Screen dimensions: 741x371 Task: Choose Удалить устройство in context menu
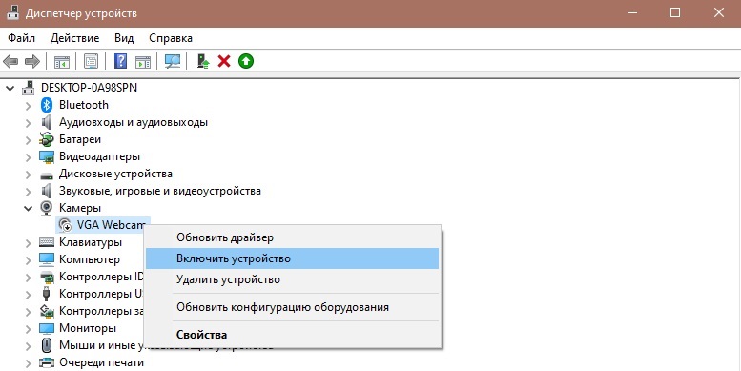pyautogui.click(x=292, y=279)
